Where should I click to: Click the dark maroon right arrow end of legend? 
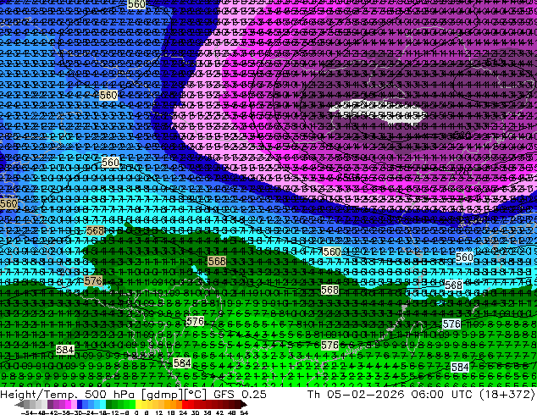coord(244,404)
